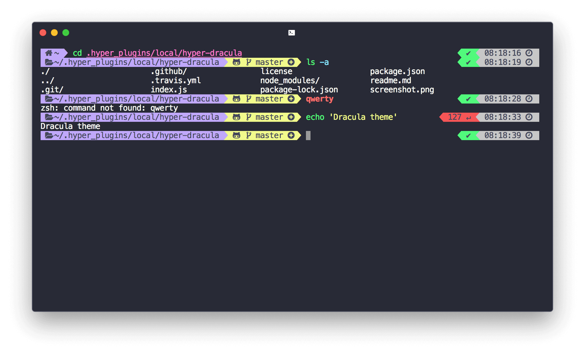Click the octocat icon on the qwerty command line
Viewport: 585px width, 354px height.
pyautogui.click(x=236, y=99)
